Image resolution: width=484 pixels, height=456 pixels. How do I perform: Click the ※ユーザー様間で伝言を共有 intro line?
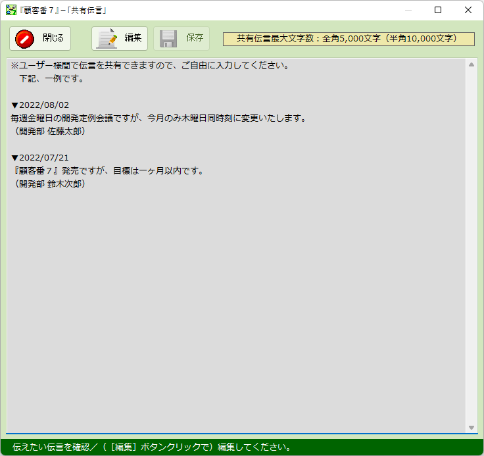150,66
